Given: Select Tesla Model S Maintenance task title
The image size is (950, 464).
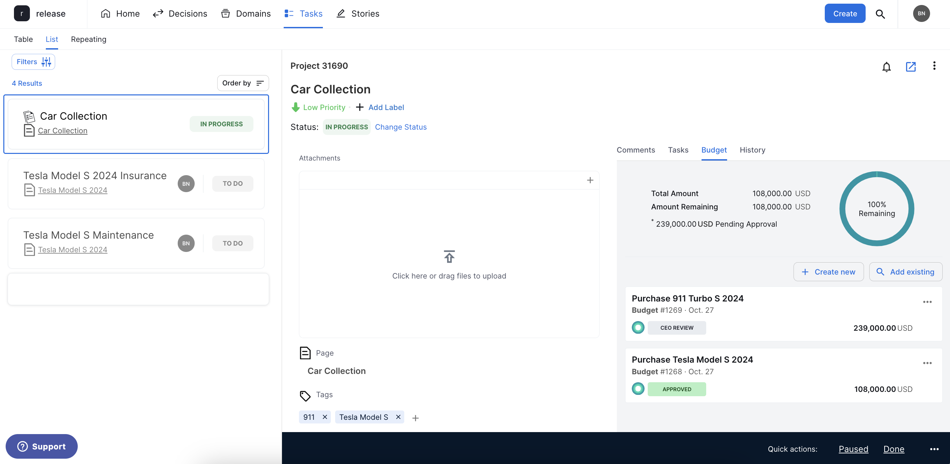Looking at the screenshot, I should (88, 235).
